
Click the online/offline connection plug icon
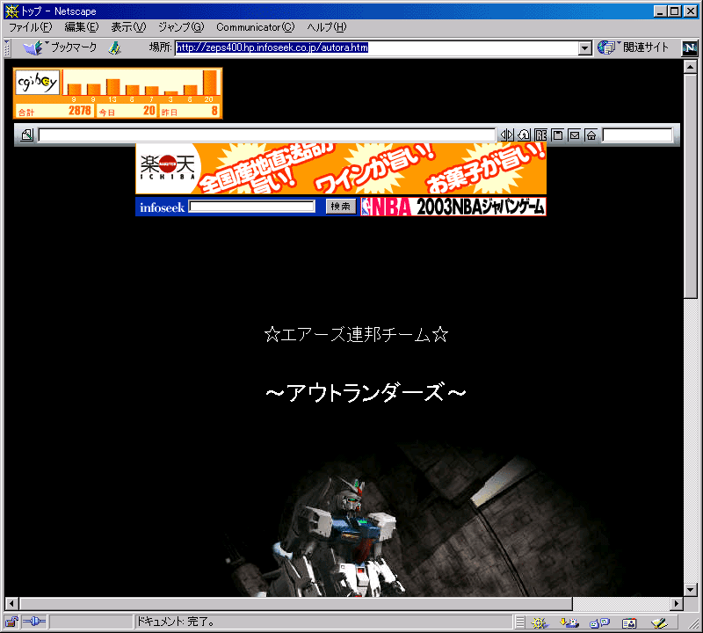click(x=34, y=622)
